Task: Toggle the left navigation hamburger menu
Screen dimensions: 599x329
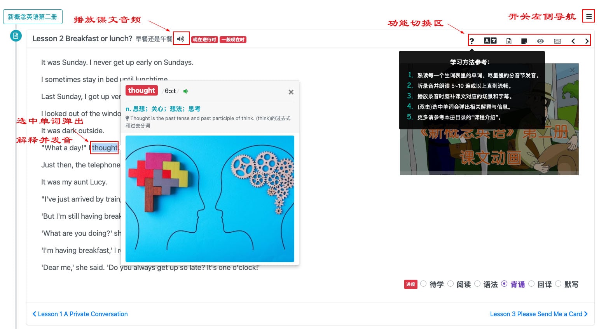Action: [x=589, y=16]
